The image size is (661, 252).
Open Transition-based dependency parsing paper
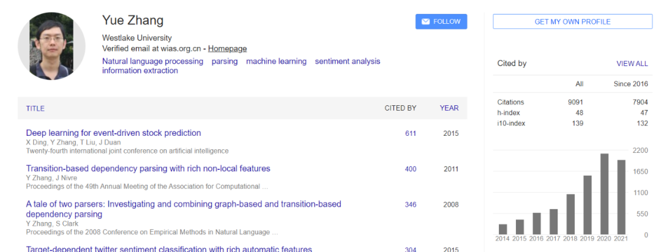(148, 168)
